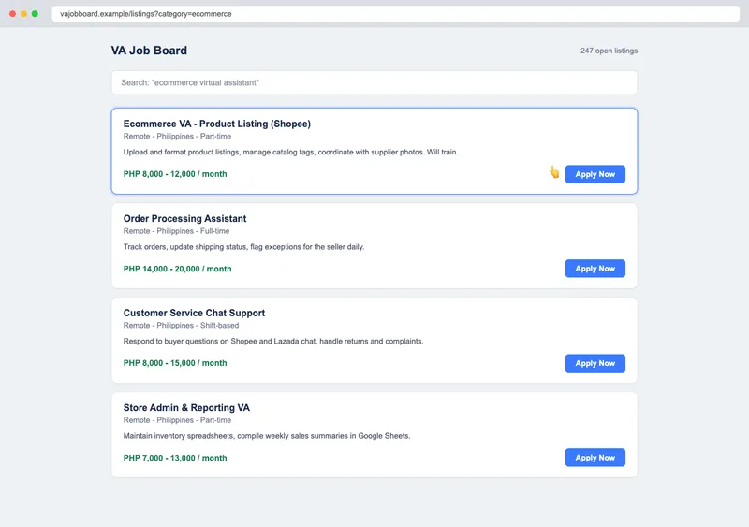Open Order Processing Assistant listing title
Viewport: 749px width, 527px height.
184,218
